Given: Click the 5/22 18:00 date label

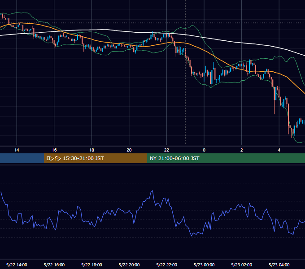Looking at the screenshot, I should click(x=91, y=265).
